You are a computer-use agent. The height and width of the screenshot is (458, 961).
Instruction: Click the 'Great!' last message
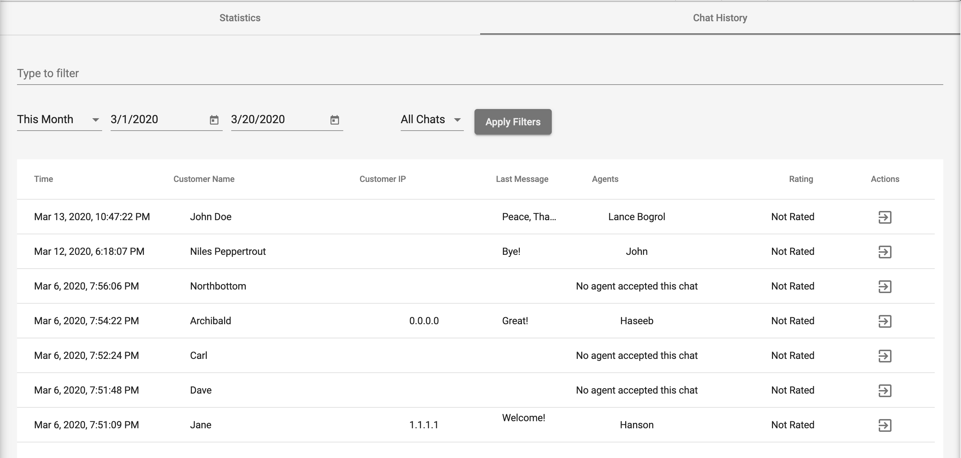click(x=515, y=321)
